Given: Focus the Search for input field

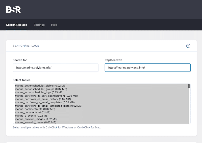Looking at the screenshot, I should pyautogui.click(x=56, y=67).
